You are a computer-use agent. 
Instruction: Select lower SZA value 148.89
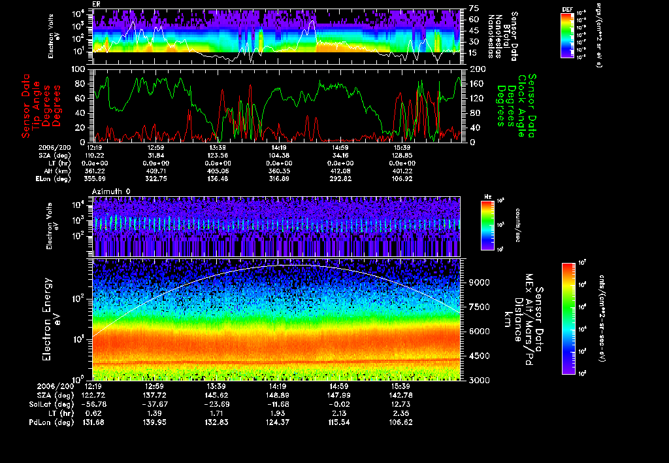(x=278, y=395)
